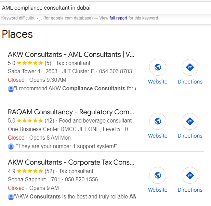Viewport: 211px width, 206px height.
Task: Click reviewer avatar beside 'best and truly reliable'
Action: [11, 197]
